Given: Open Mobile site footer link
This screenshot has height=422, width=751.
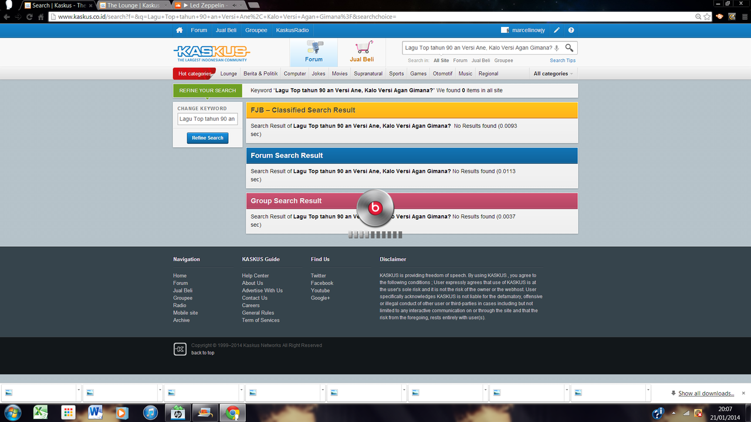Looking at the screenshot, I should (x=185, y=313).
